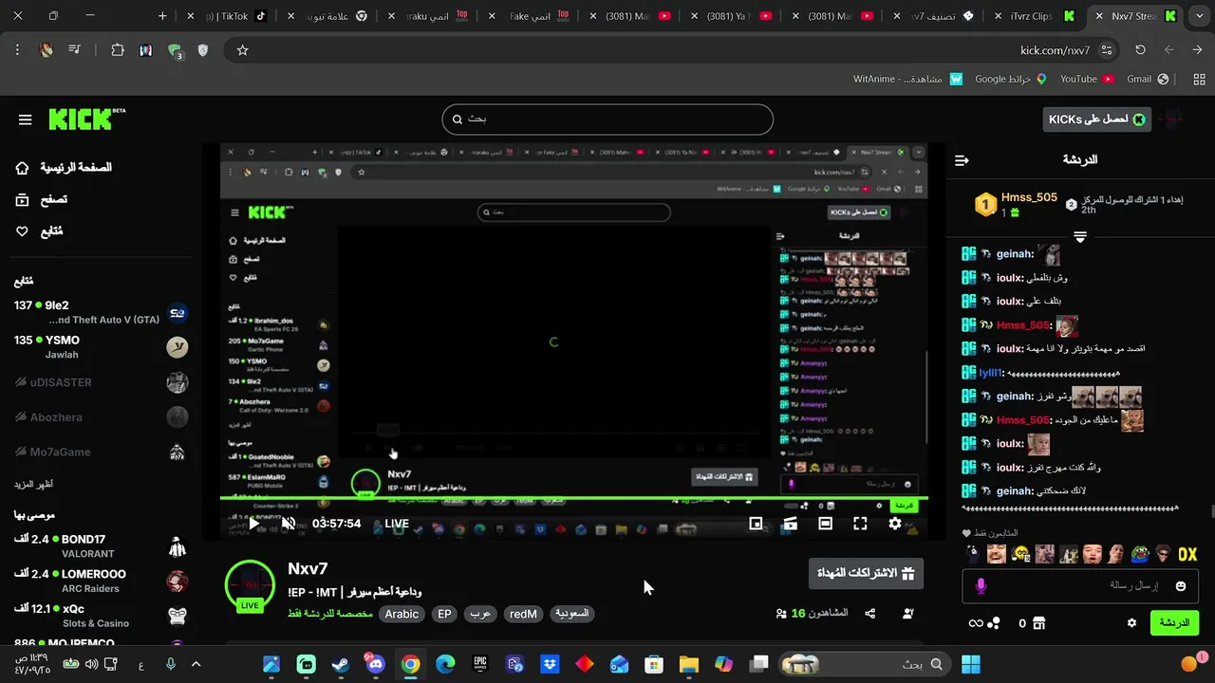This screenshot has height=683, width=1215.
Task: Open the chat settings gear
Action: tap(1131, 623)
